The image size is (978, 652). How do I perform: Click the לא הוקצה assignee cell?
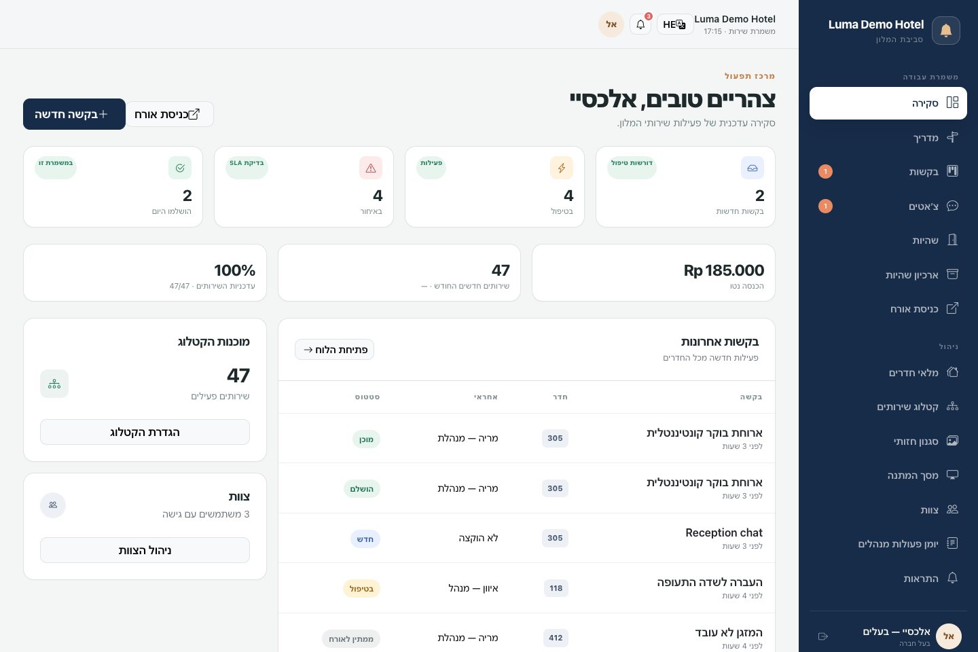[478, 538]
